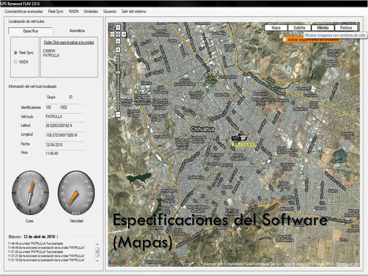Open the Fleet Sync menu
Viewport: 368px width, 276px height.
point(56,11)
